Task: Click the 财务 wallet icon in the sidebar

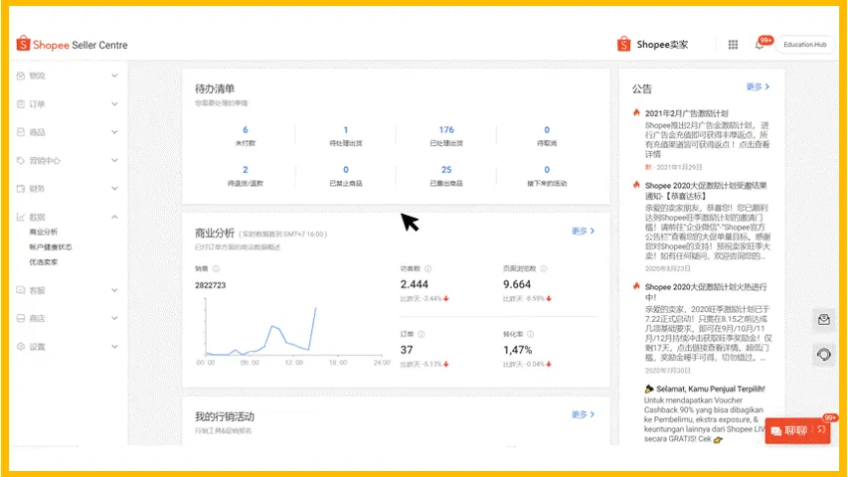Action: 21,189
